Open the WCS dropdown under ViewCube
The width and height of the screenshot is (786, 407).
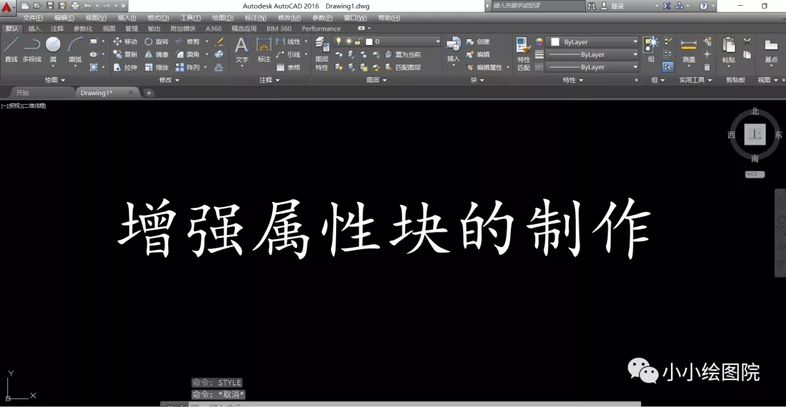pos(755,174)
